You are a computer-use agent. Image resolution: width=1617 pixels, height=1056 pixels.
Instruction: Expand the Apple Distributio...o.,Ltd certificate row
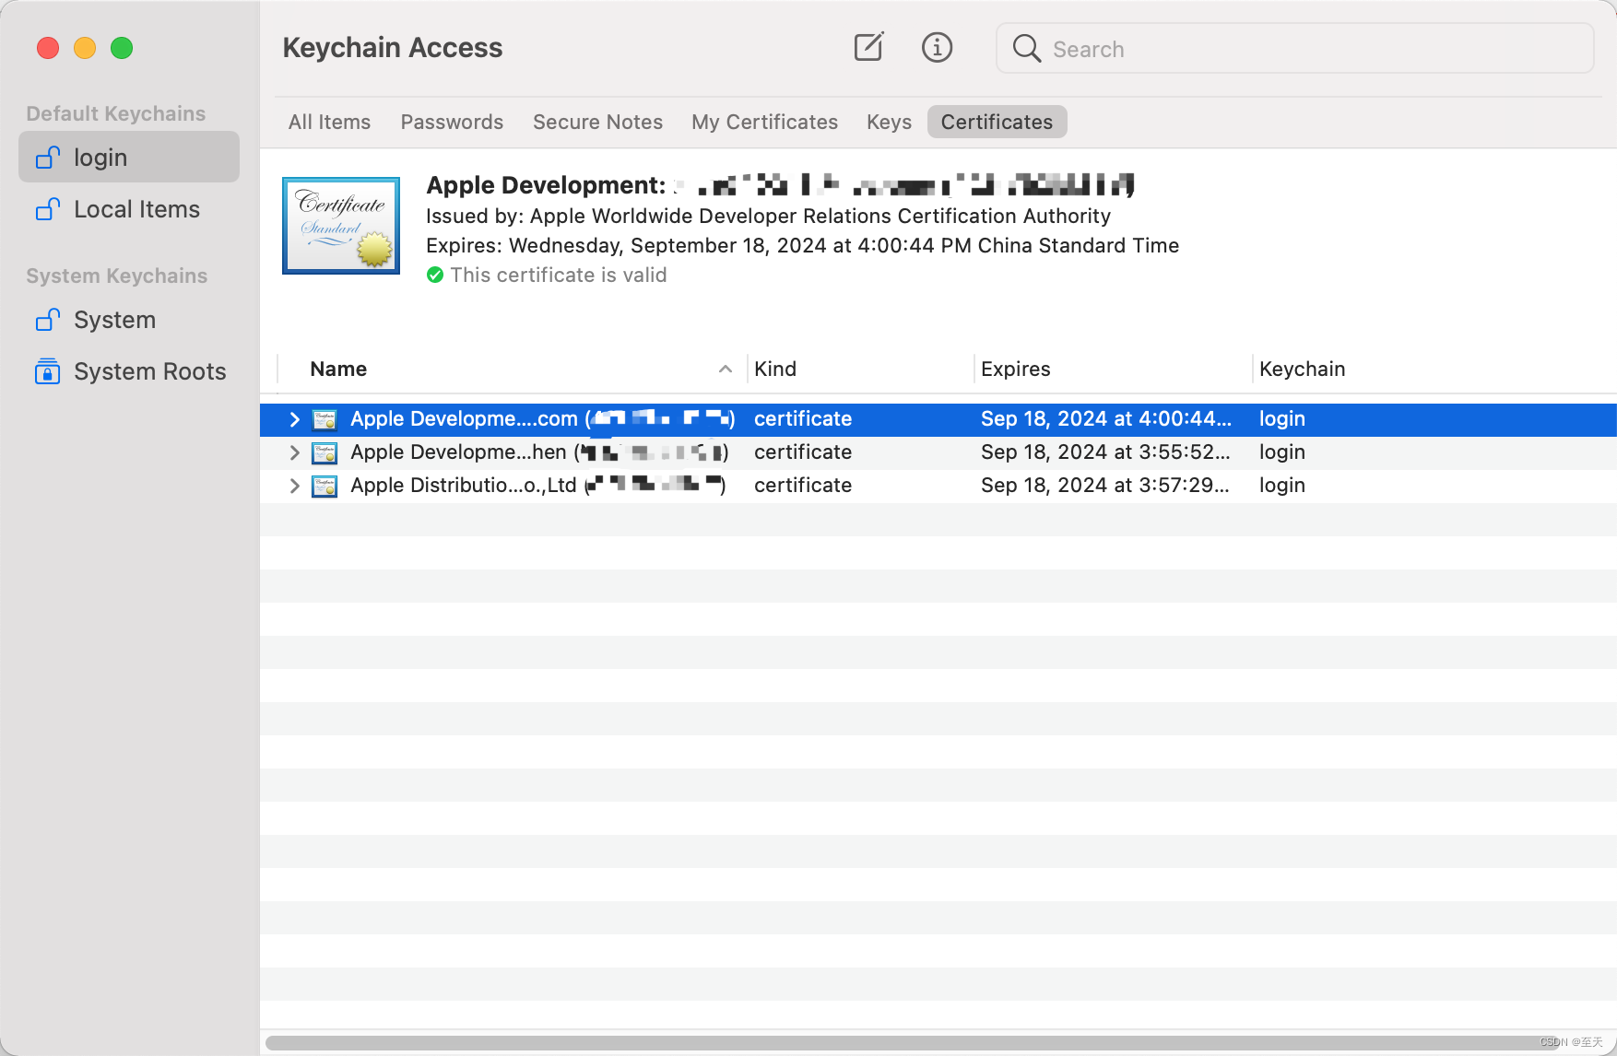pos(294,486)
